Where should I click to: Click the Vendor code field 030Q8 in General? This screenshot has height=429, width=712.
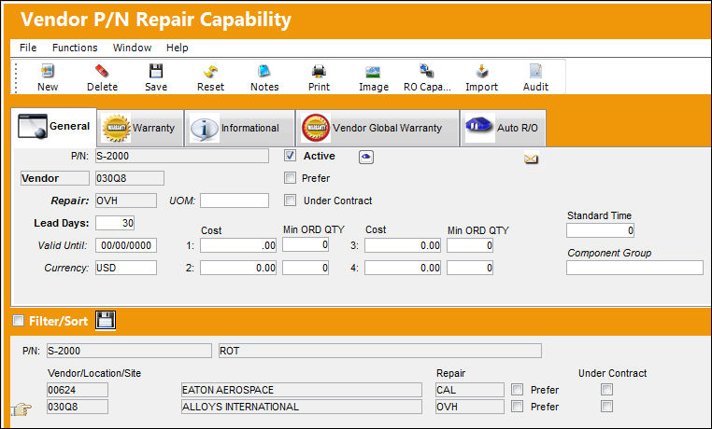point(130,178)
